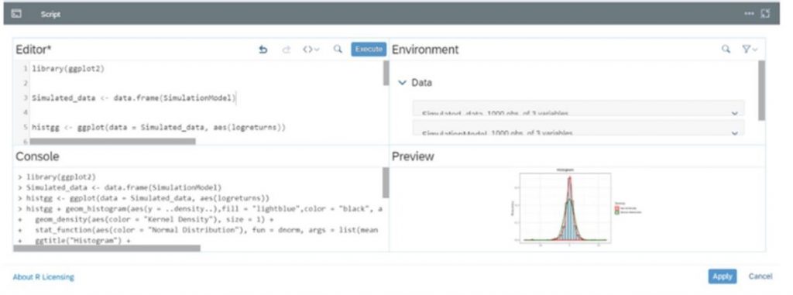Place cursor on editor line with data.frame(SimulationModel)
This screenshot has height=295, width=793.
pyautogui.click(x=133, y=98)
